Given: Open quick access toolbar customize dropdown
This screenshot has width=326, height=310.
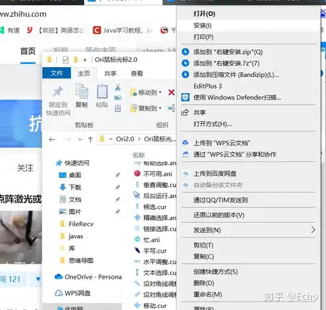Looking at the screenshot, I should 85,60.
